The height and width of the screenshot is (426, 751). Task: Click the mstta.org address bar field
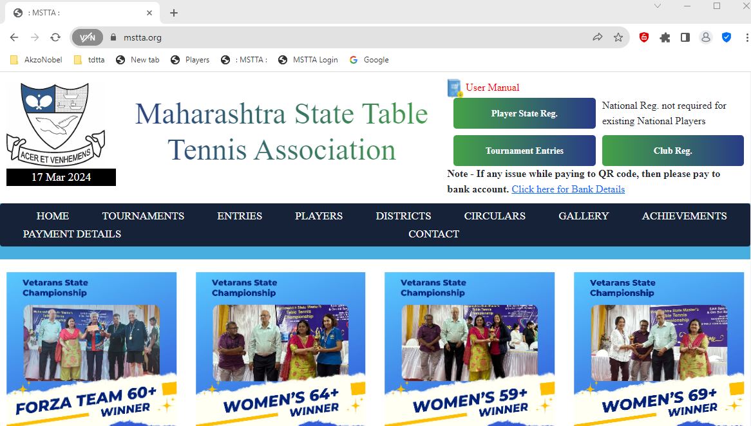point(350,37)
